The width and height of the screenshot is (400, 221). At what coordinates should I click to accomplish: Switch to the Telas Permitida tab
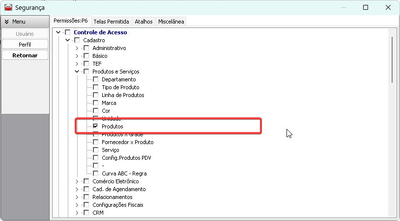tap(111, 22)
